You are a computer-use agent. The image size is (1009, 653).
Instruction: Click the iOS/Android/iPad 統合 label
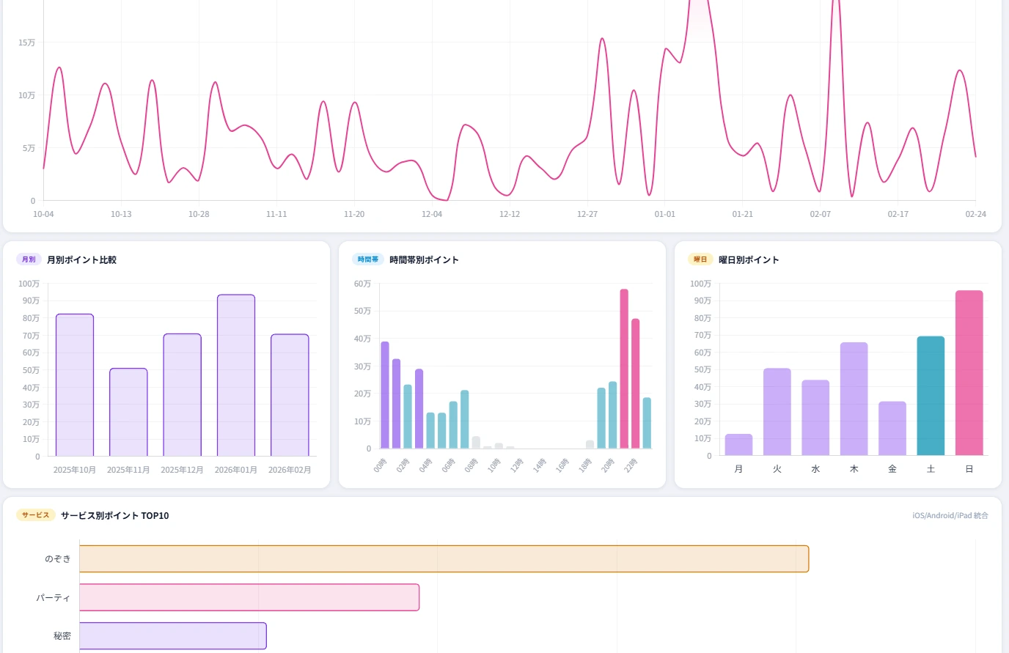pyautogui.click(x=950, y=516)
